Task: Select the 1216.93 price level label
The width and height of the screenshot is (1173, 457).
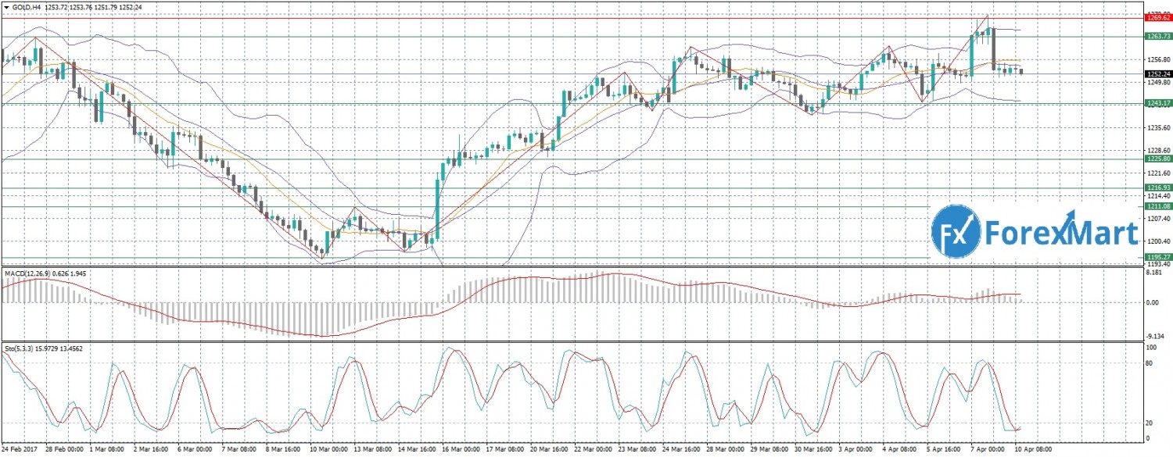Action: click(1157, 187)
